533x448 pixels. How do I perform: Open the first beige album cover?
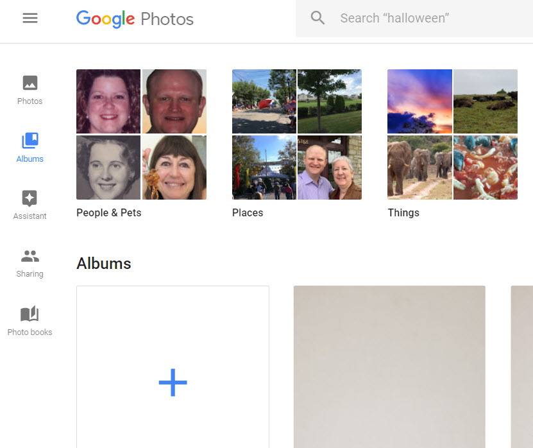389,366
